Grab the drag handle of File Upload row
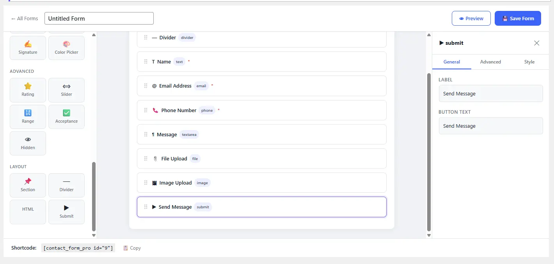The height and width of the screenshot is (264, 554). coord(146,158)
